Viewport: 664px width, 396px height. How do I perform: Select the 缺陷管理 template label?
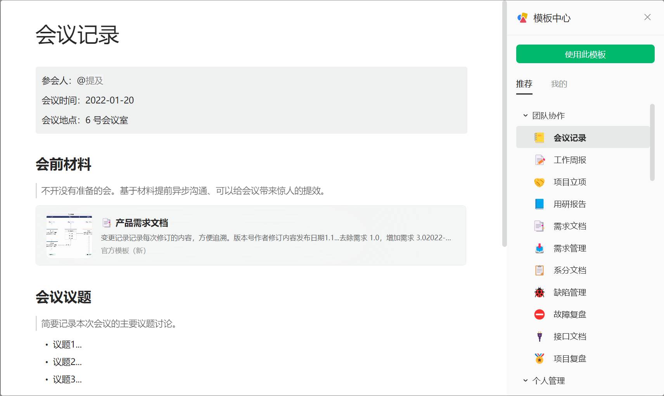[x=570, y=292]
